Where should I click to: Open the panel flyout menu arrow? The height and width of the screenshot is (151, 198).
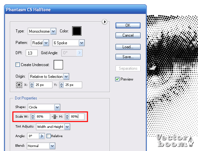[x=105, y=22]
